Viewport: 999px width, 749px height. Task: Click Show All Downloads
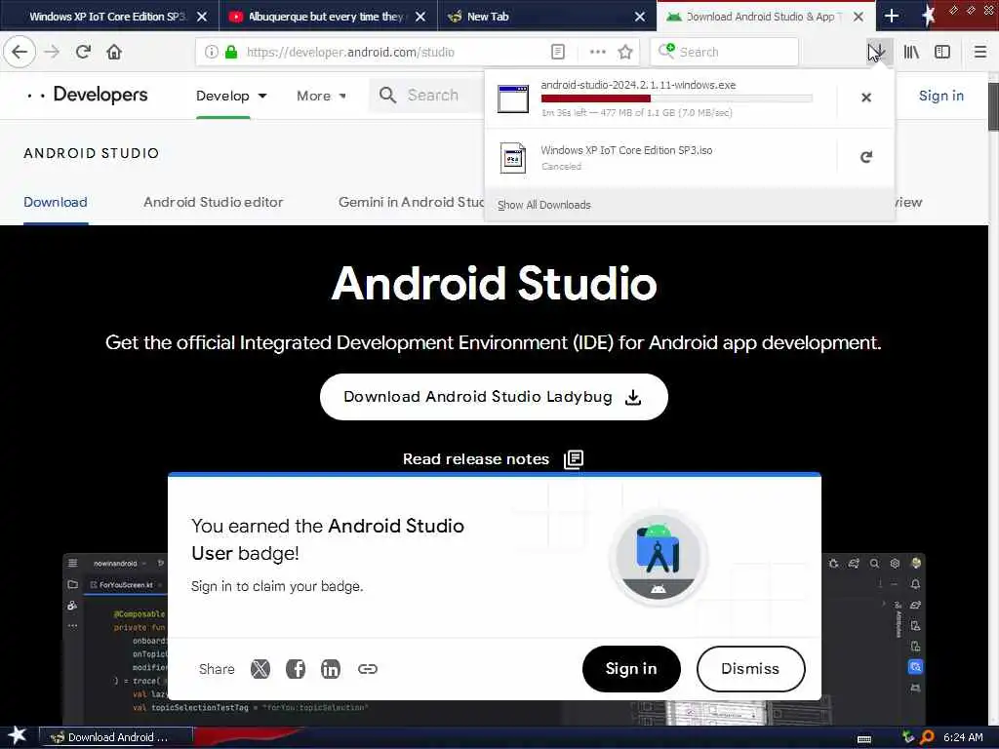point(544,205)
